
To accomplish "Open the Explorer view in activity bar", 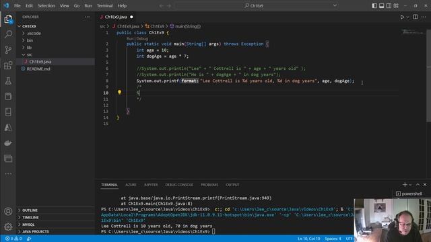I will tap(8, 19).
